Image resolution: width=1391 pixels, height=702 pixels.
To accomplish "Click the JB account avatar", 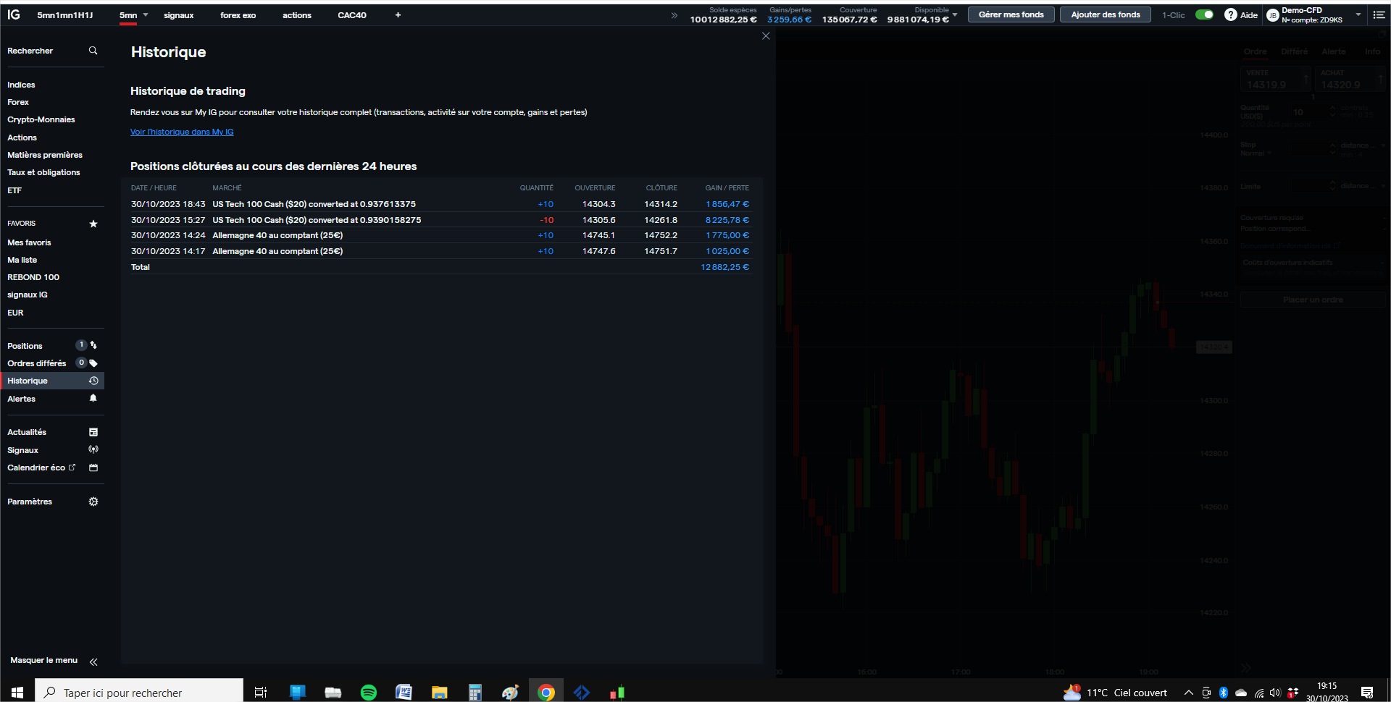I will (x=1272, y=15).
